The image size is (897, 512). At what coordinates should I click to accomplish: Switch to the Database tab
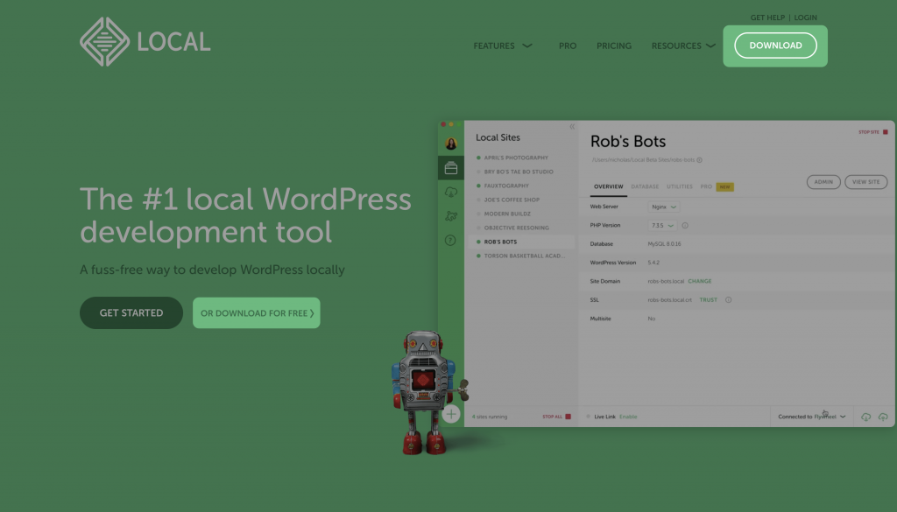click(x=646, y=186)
